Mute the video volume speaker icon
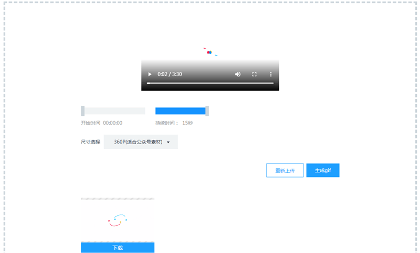Image resolution: width=420 pixels, height=253 pixels. point(238,74)
